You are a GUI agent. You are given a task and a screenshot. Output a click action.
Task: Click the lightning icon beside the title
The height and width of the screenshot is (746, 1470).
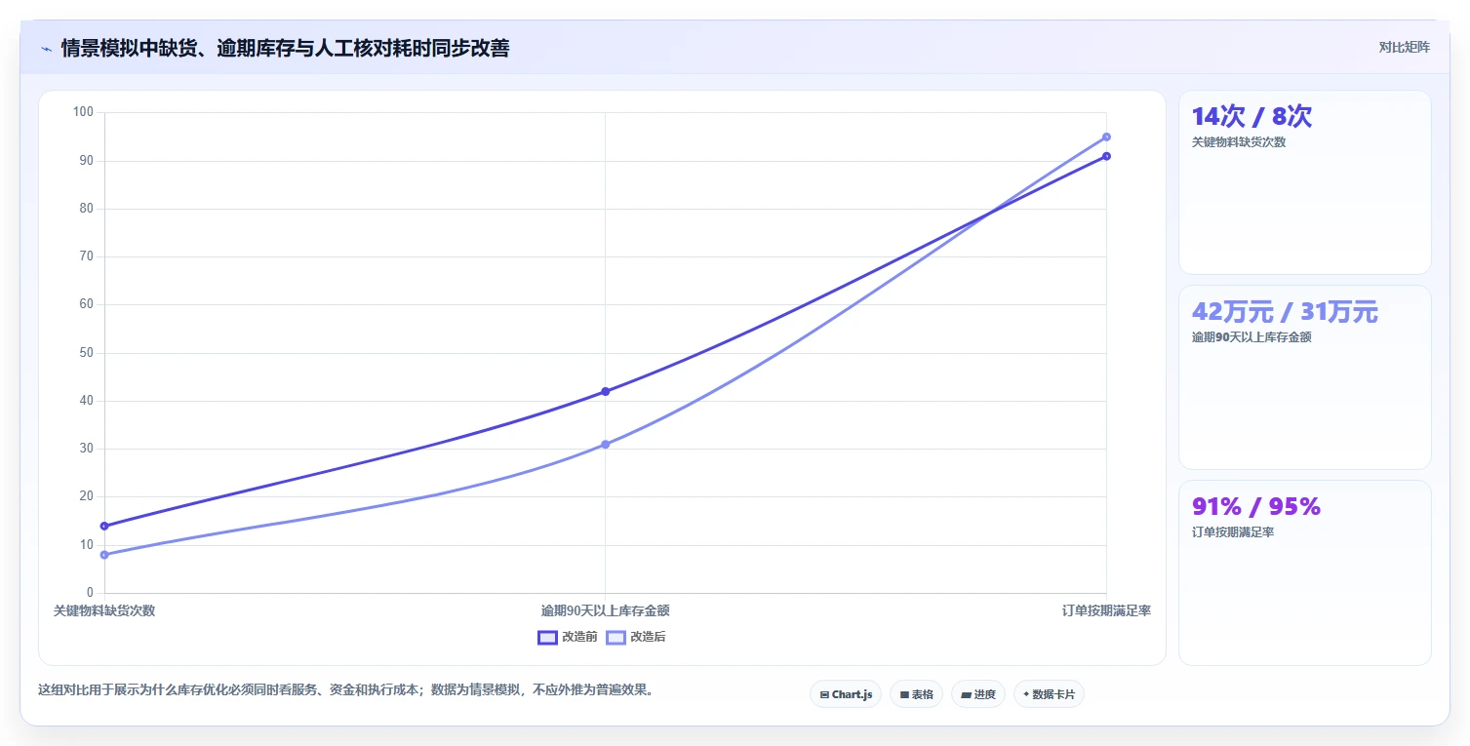[46, 49]
